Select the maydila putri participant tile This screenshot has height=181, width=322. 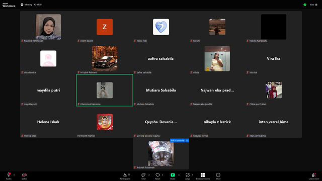click(x=48, y=90)
